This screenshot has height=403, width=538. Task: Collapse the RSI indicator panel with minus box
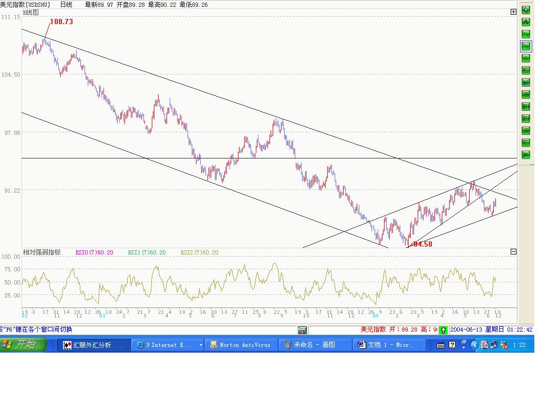pyautogui.click(x=513, y=252)
